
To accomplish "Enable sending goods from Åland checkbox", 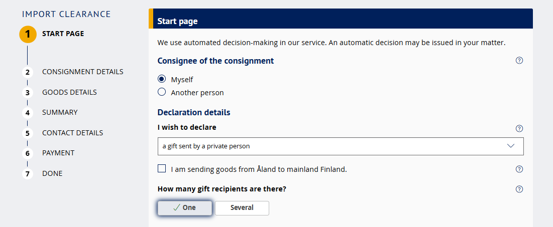I will (162, 169).
